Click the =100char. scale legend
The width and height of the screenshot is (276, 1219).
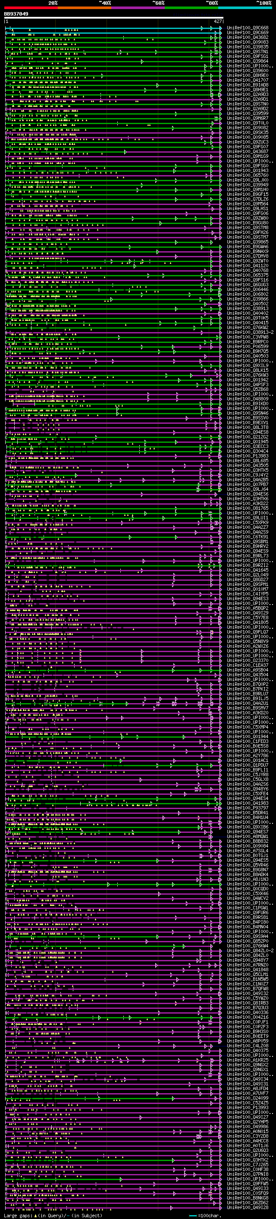click(205, 1216)
